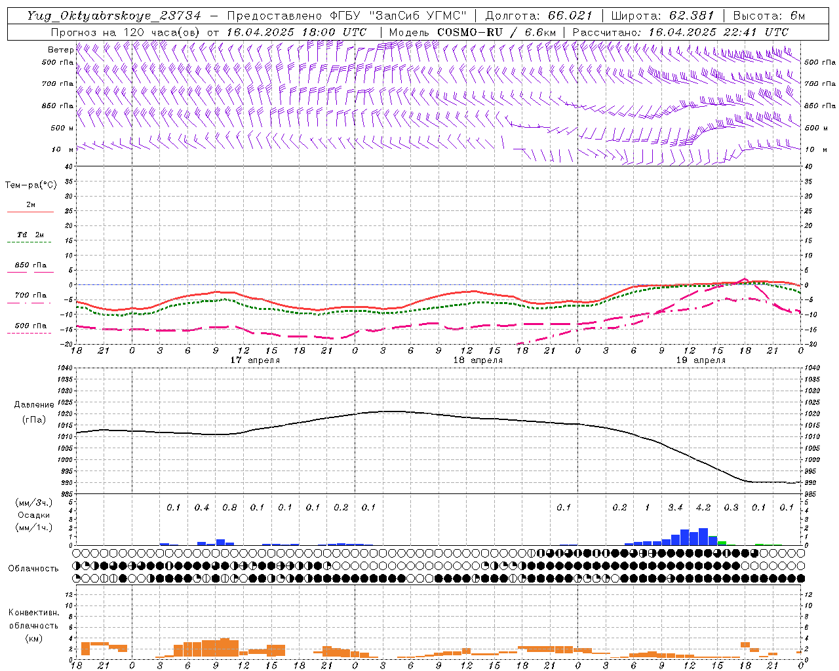This screenshot has height=671, width=839.
Task: Click the Долгота: 66.021 header value
Action: coord(539,16)
